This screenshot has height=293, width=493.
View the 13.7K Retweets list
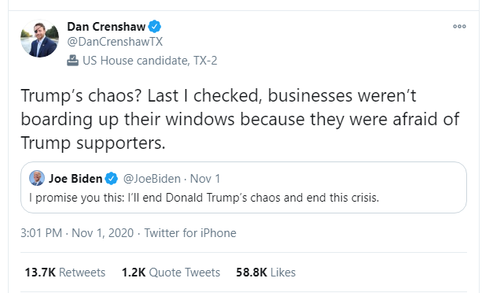[65, 273]
